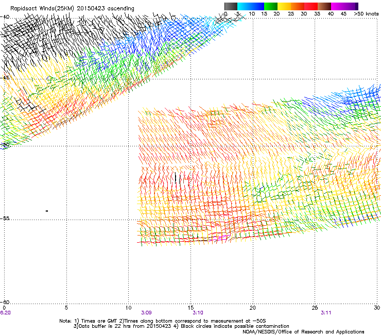
Task: Click the red 30-35 knots color segment
Action: 311,6
